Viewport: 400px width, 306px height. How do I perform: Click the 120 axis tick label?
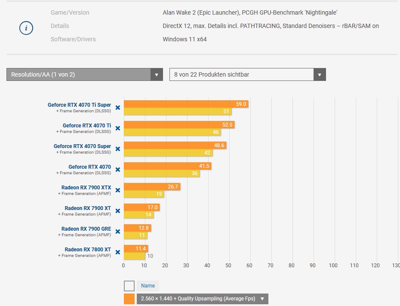pyautogui.click(x=375, y=266)
